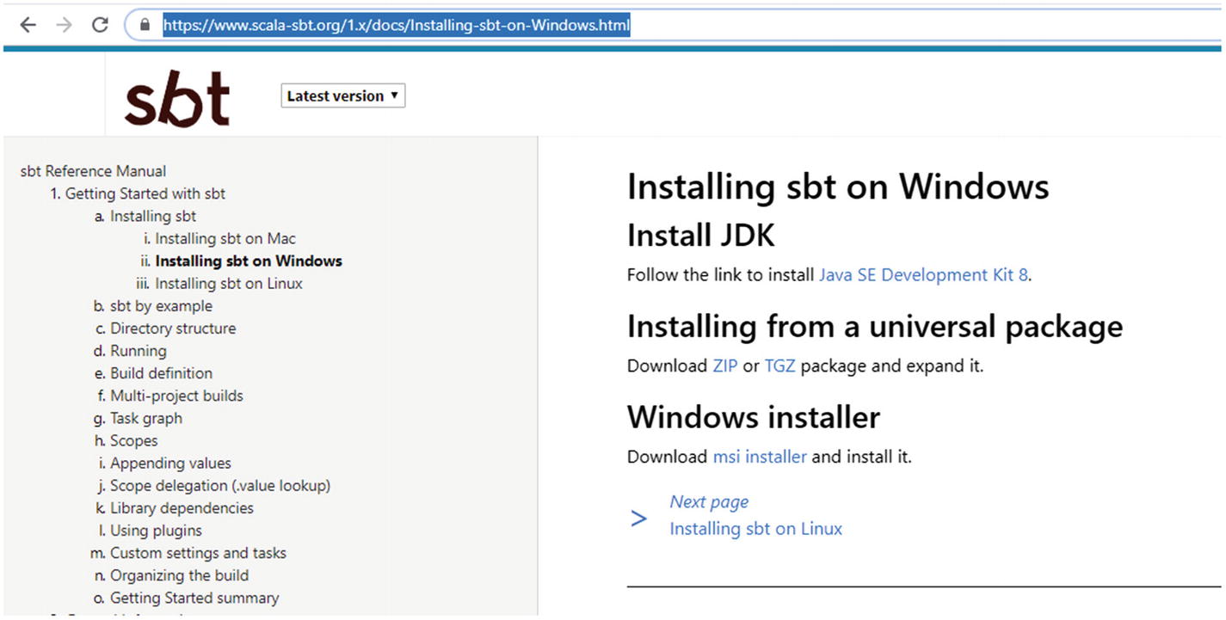This screenshot has width=1226, height=620.
Task: Open Java SE Development Kit 8 link
Action: click(x=923, y=275)
